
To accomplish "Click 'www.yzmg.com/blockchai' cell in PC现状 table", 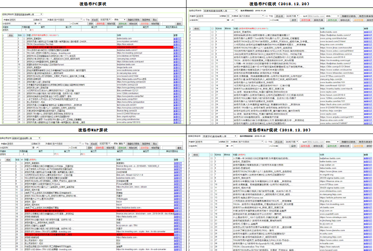I will [x=333, y=38].
